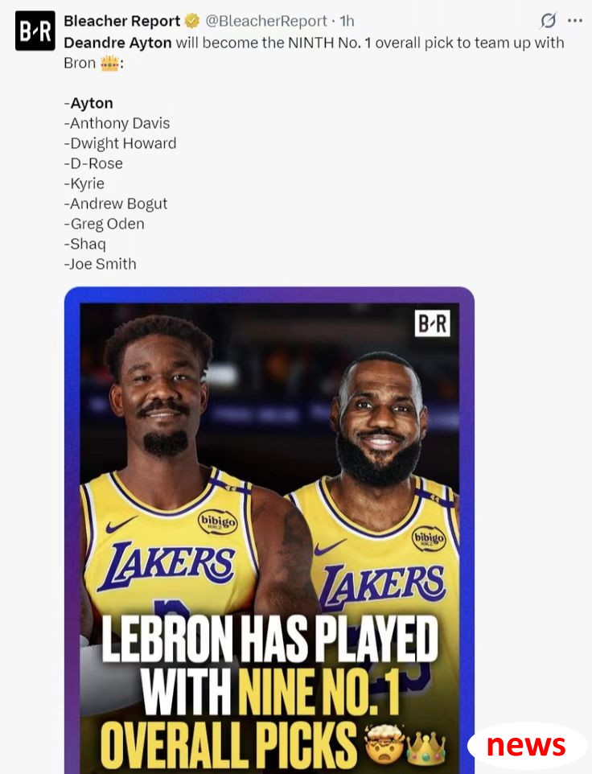
Task: Click the 1h post timestamp
Action: click(x=347, y=21)
